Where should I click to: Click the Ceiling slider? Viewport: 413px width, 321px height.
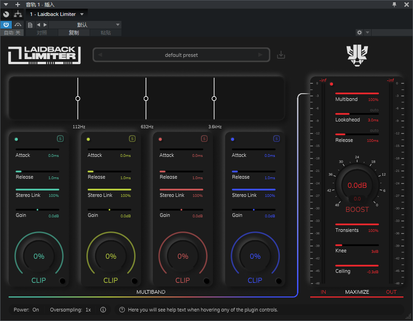point(357,266)
